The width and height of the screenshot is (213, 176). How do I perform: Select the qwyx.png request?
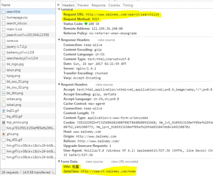[28, 70]
